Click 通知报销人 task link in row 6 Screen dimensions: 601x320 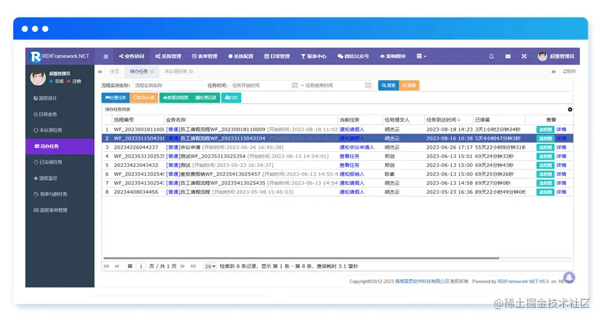pyautogui.click(x=352, y=174)
